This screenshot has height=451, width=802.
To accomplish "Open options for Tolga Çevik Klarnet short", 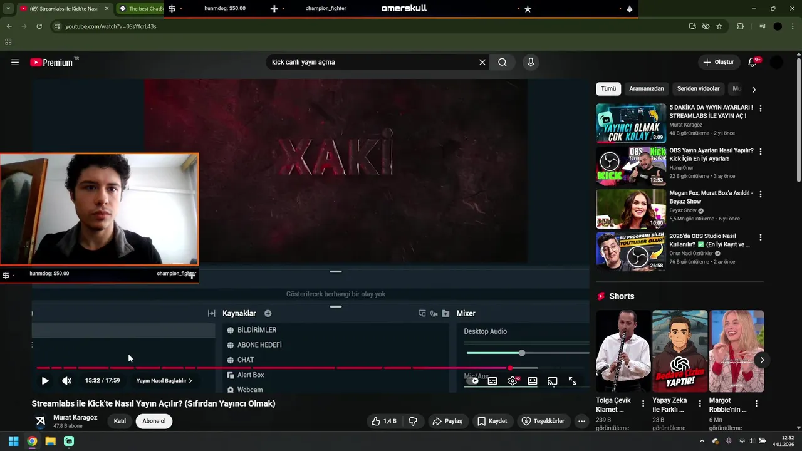I will pos(643,404).
